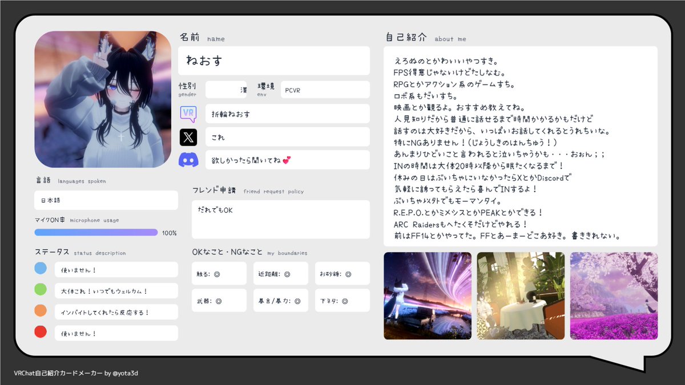This screenshot has width=685, height=385.
Task: Click the name field showing ねおす
Action: click(274, 60)
